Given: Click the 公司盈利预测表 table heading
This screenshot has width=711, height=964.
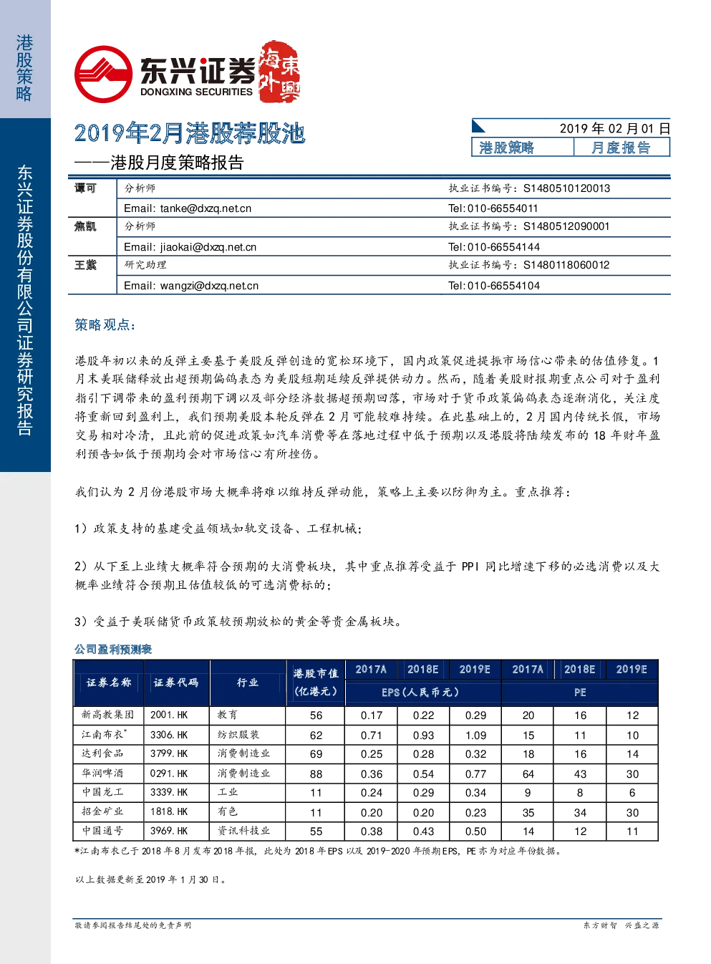Looking at the screenshot, I should point(113,650).
